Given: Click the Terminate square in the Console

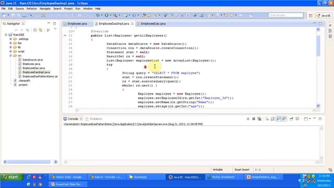Looking at the screenshot, I should click(248, 119).
